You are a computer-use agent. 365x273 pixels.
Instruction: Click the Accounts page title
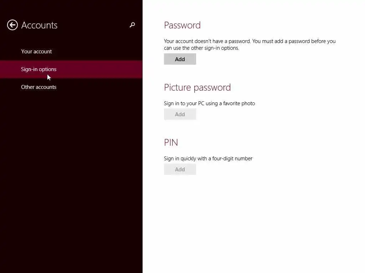(39, 25)
